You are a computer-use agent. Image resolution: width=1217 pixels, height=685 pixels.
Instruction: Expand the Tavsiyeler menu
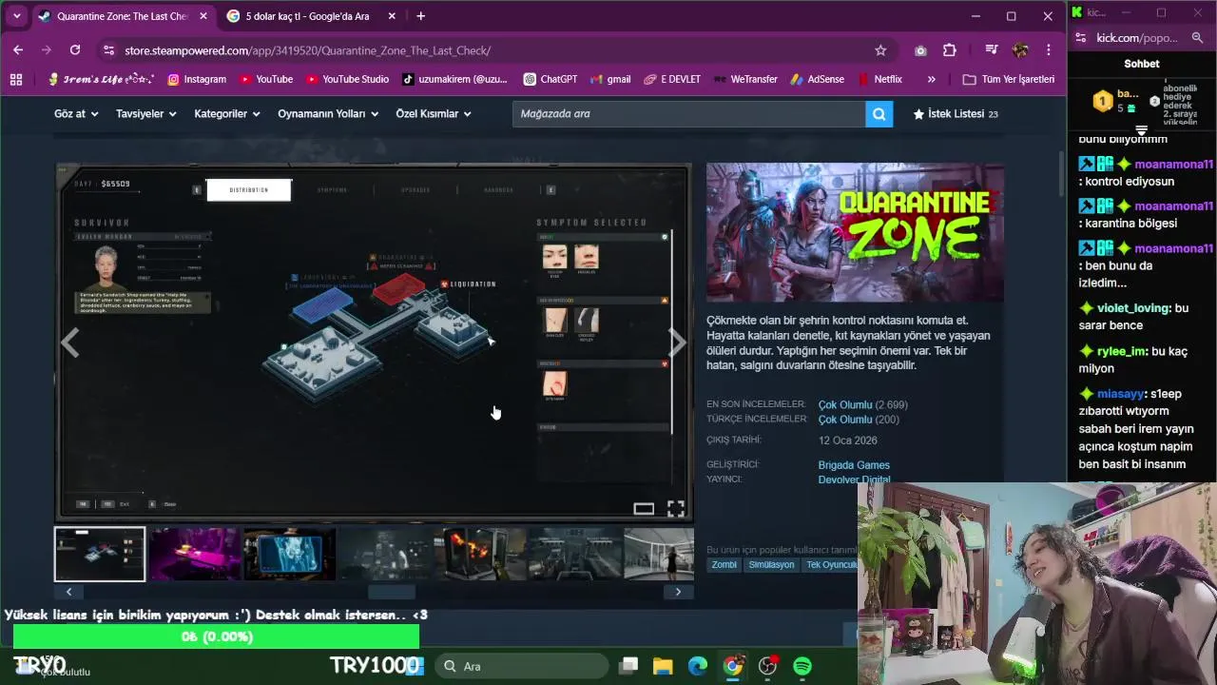(x=146, y=113)
